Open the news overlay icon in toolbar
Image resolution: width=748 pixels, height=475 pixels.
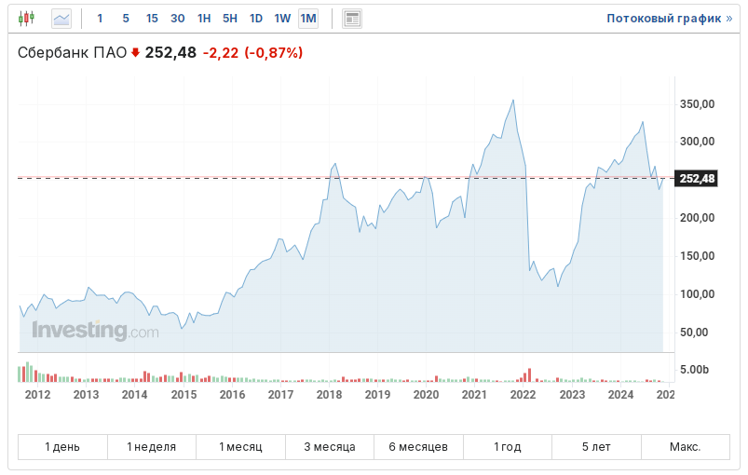point(352,19)
